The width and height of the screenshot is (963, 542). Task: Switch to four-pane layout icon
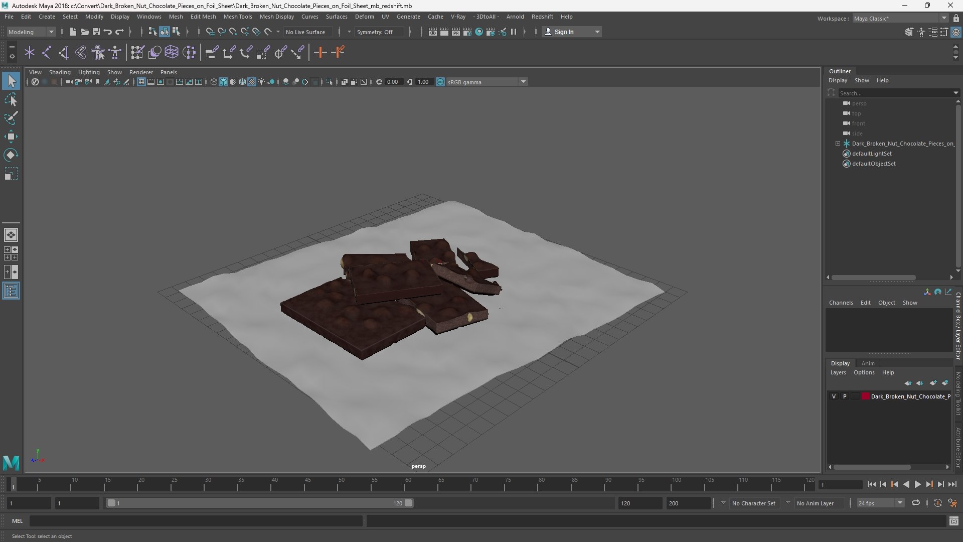point(11,253)
